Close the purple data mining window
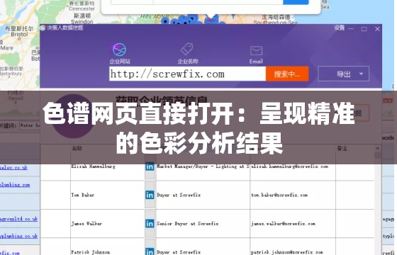397x255 pixels. (377, 29)
